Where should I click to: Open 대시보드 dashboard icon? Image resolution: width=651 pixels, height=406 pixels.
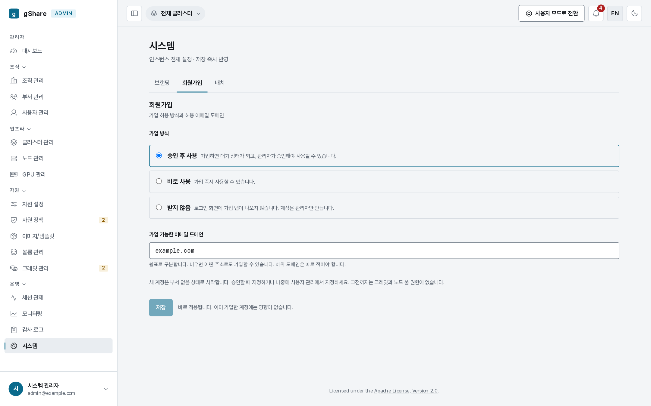tap(14, 51)
